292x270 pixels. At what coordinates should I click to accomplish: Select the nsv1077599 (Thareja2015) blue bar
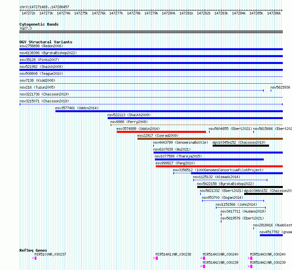(209, 159)
